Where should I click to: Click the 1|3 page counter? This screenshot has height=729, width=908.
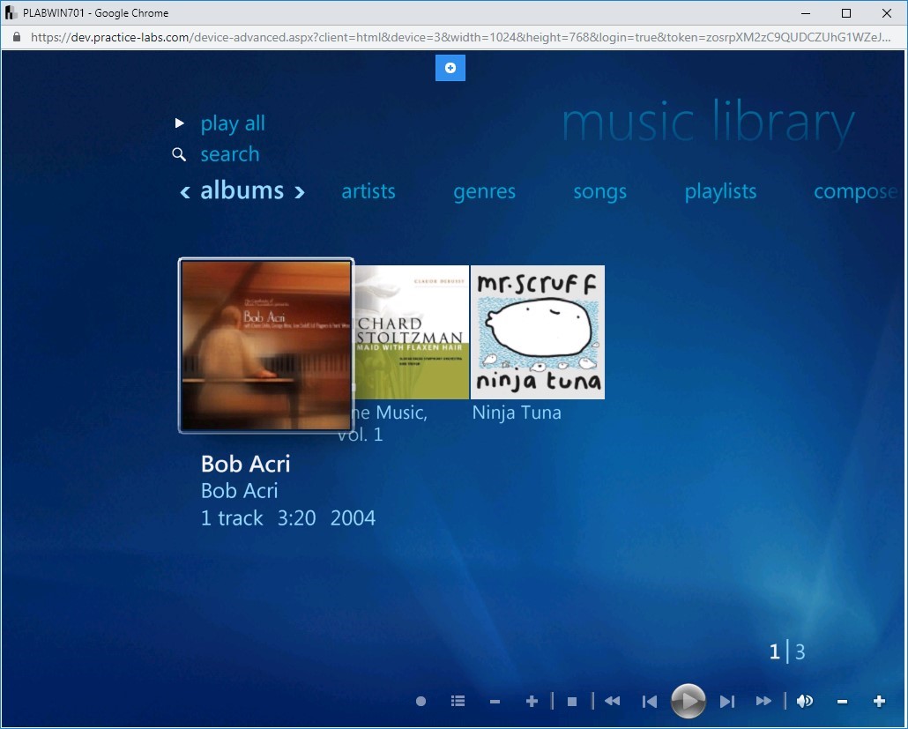787,652
